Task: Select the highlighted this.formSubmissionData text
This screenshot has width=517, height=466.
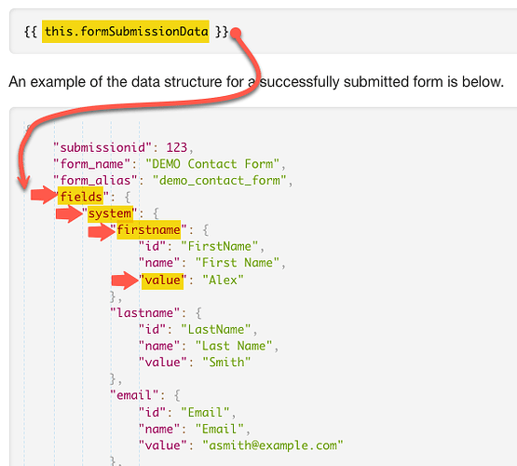Action: point(126,32)
